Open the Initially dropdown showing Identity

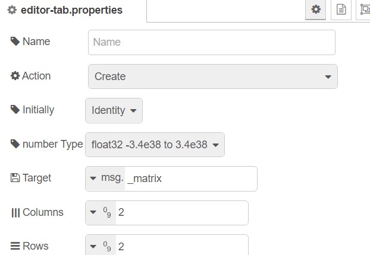(114, 110)
